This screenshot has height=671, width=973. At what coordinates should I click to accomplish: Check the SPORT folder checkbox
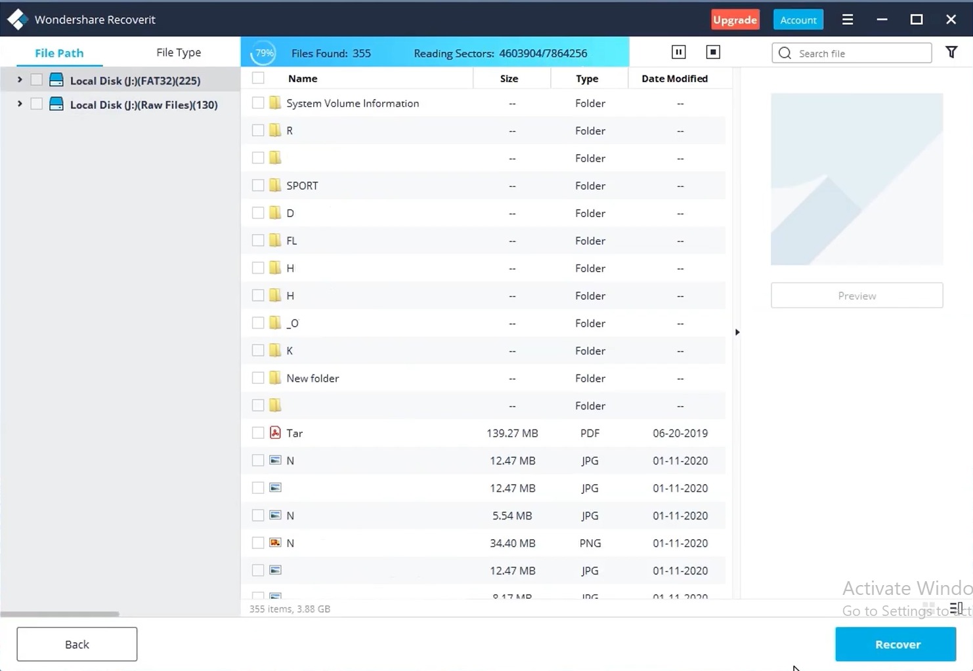(258, 186)
